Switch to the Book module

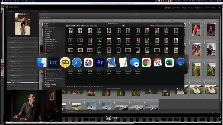(191, 8)
